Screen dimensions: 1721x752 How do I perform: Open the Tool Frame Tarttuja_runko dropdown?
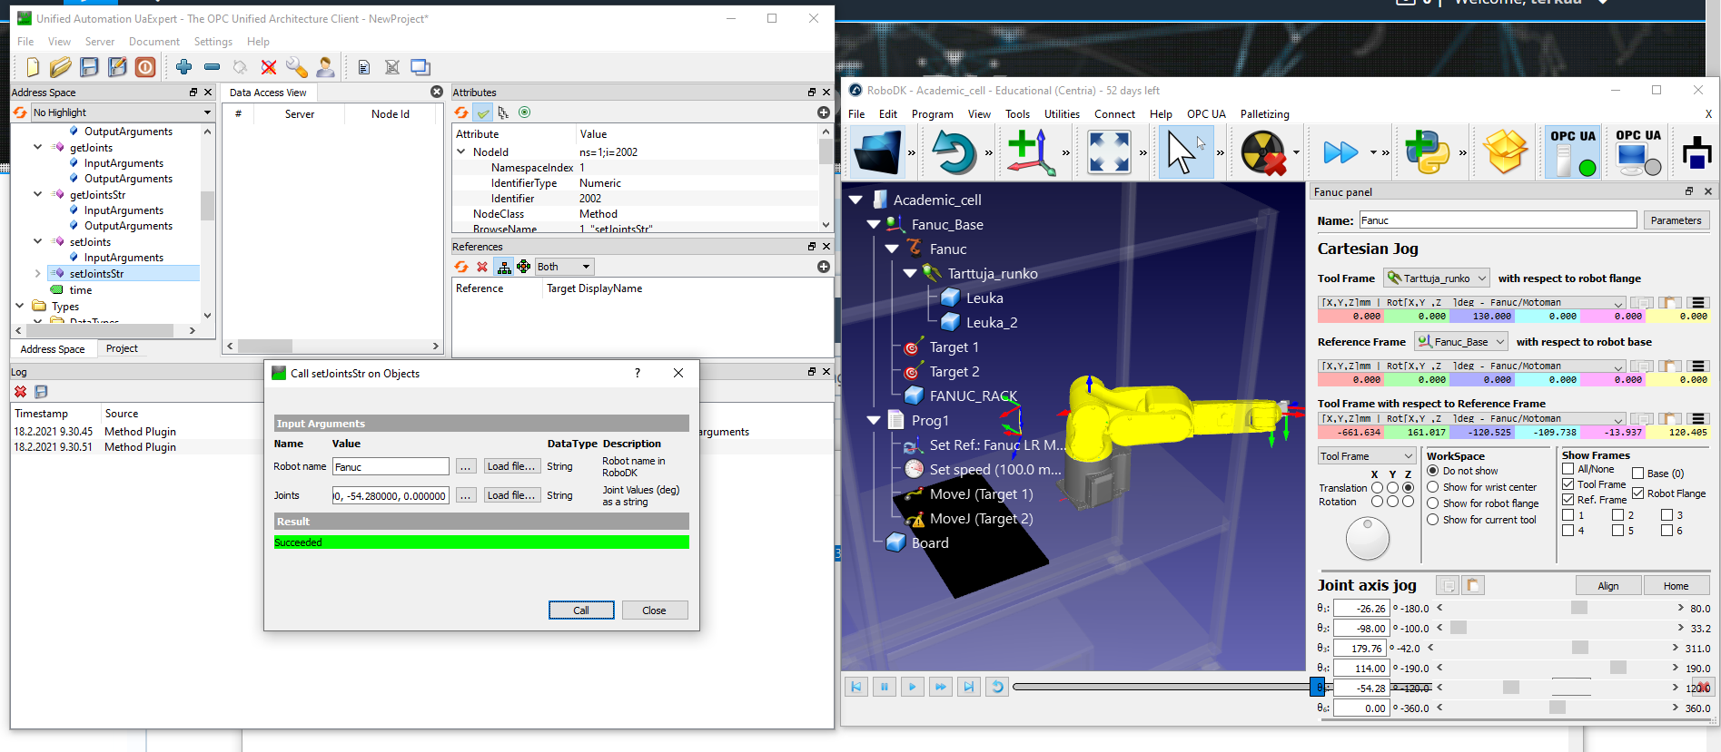click(1436, 278)
